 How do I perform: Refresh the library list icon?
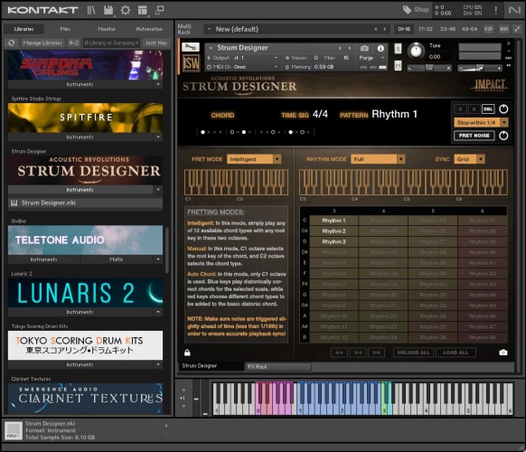point(12,43)
